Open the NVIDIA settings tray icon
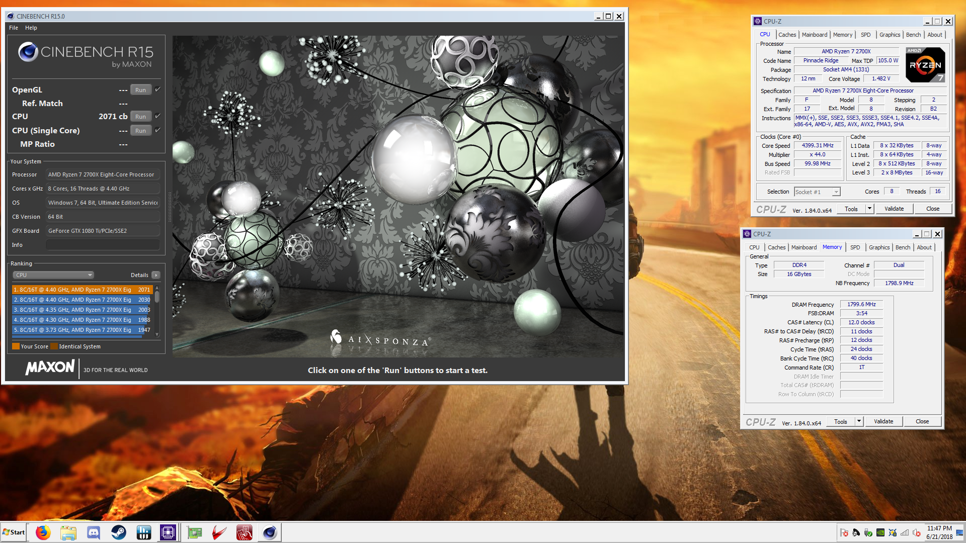The height and width of the screenshot is (543, 966). (880, 533)
